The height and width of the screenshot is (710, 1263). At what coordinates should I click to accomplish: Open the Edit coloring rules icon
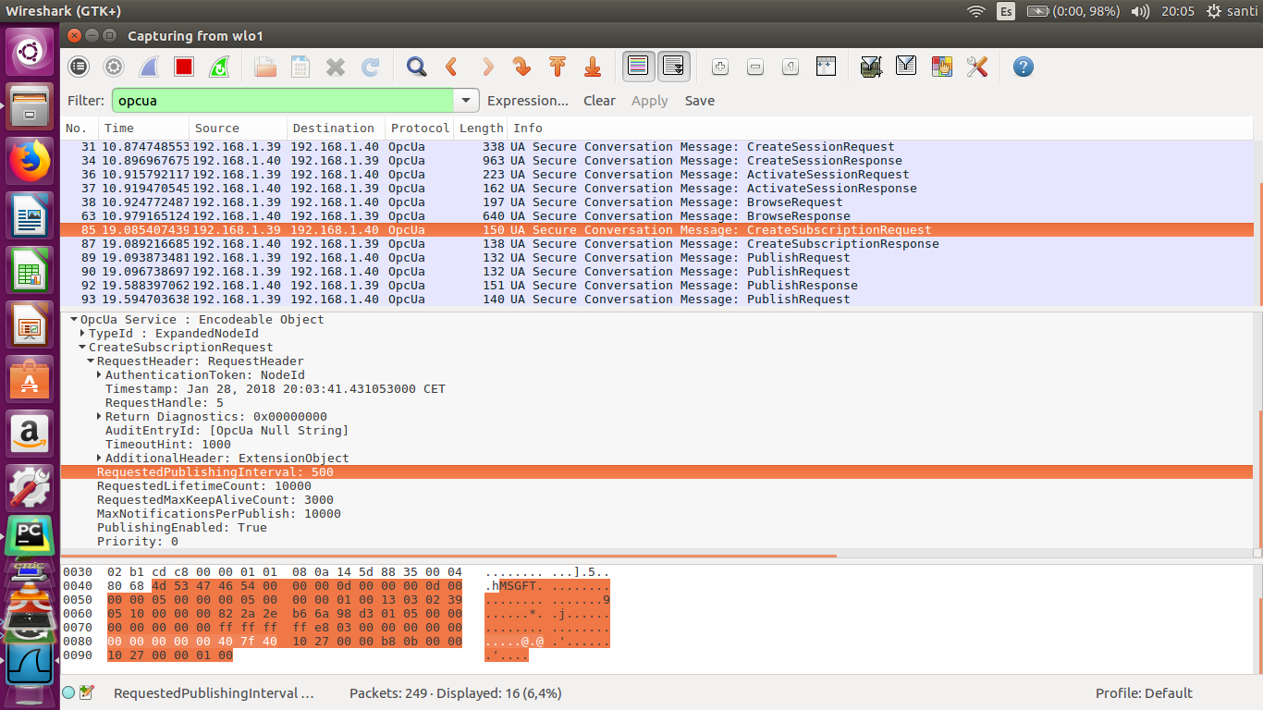pos(940,66)
